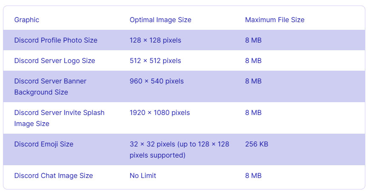
Task: Select Discord Profile Photo Size cell
Action: [56, 40]
